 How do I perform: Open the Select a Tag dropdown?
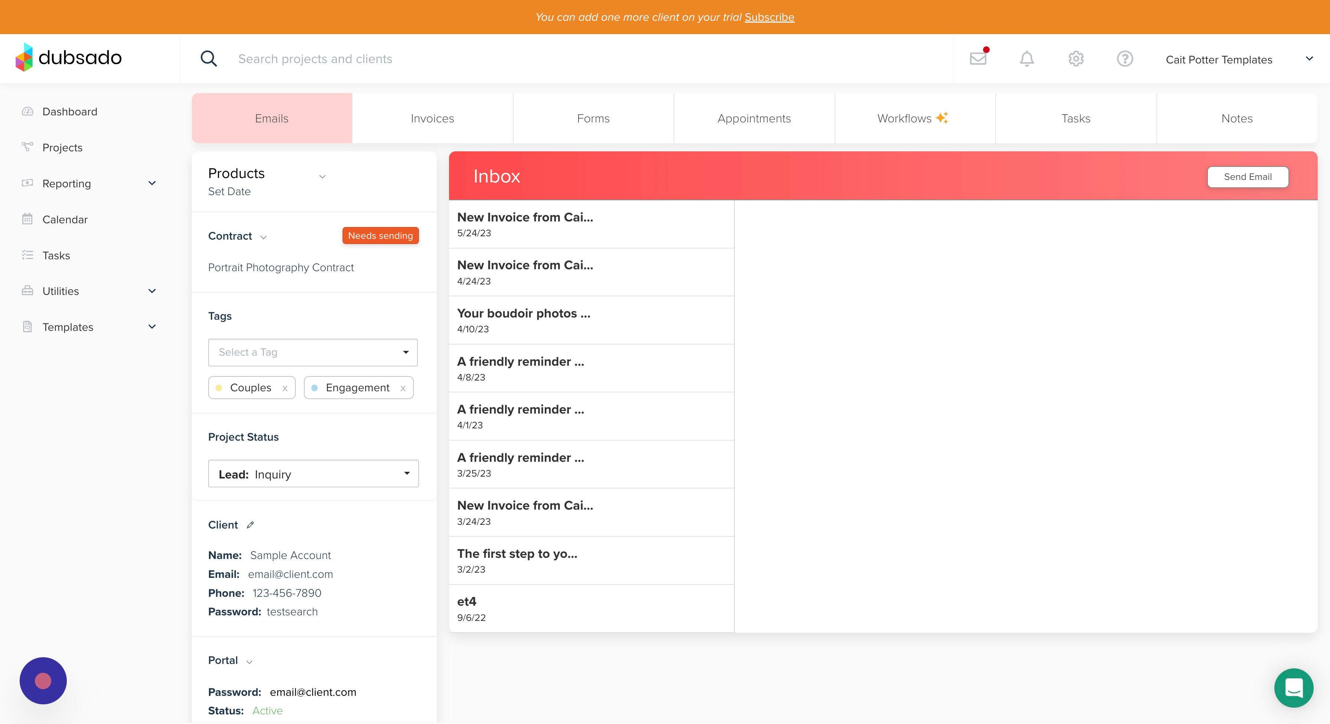tap(312, 352)
